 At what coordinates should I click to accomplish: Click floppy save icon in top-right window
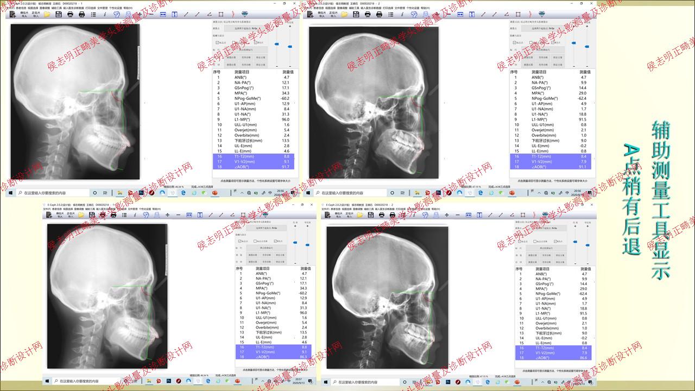point(356,14)
